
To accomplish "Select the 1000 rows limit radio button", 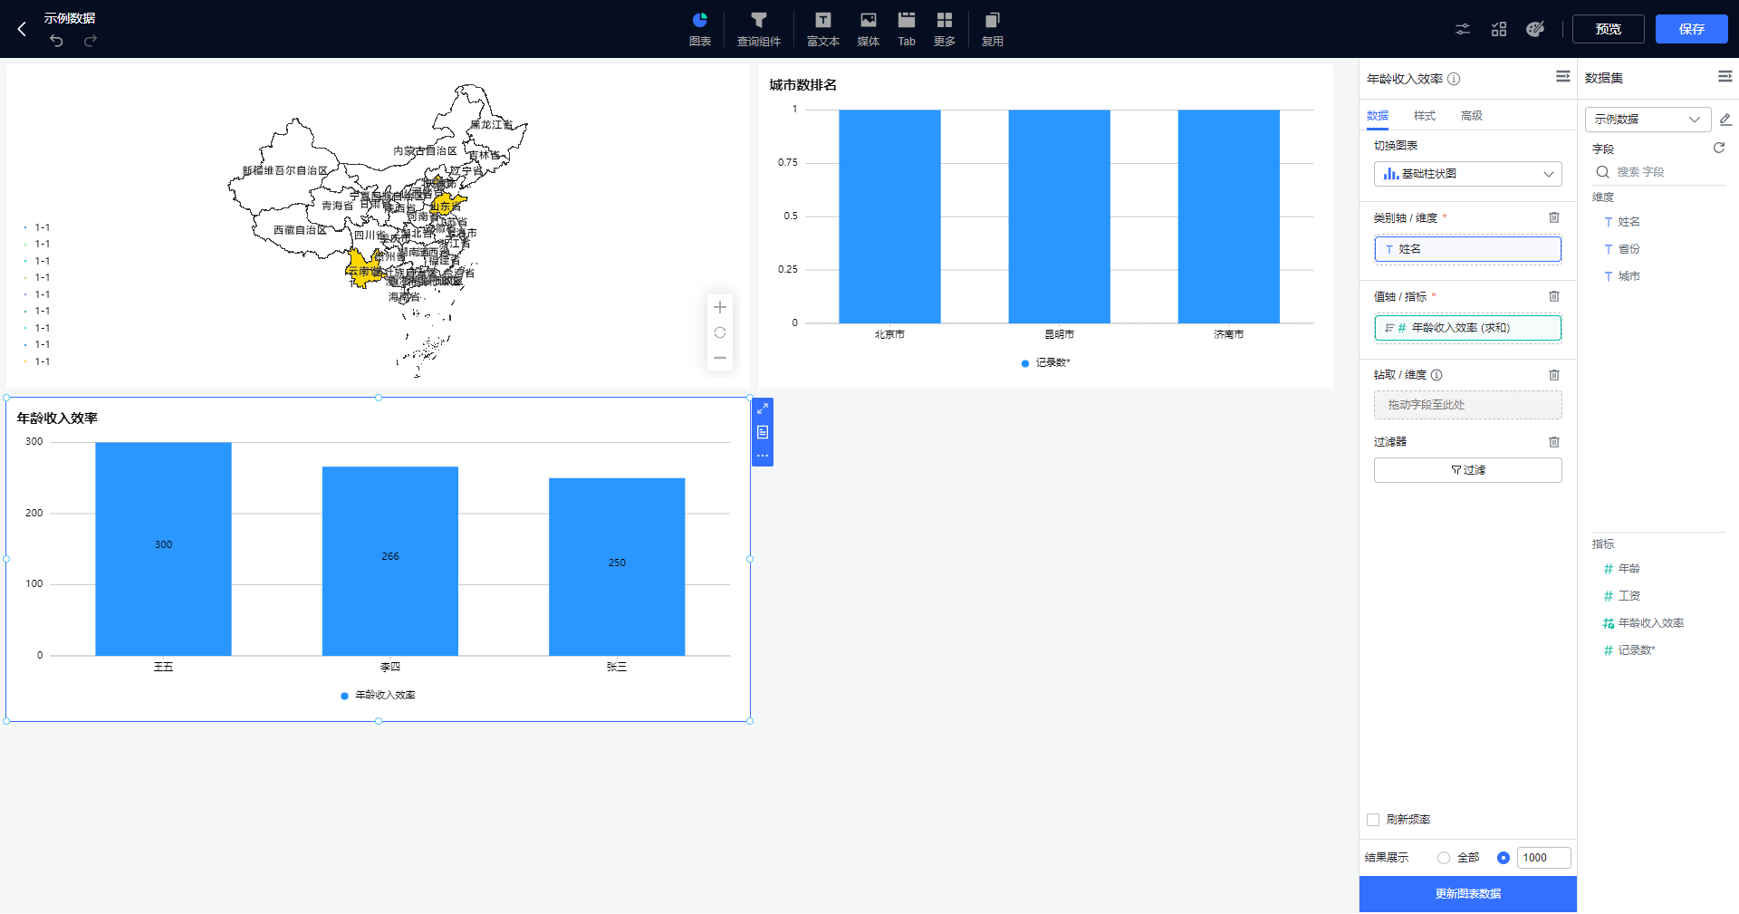I will tap(1504, 858).
